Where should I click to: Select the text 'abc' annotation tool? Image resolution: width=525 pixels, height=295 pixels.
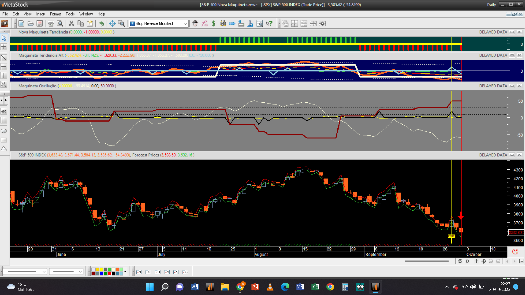coord(4,111)
